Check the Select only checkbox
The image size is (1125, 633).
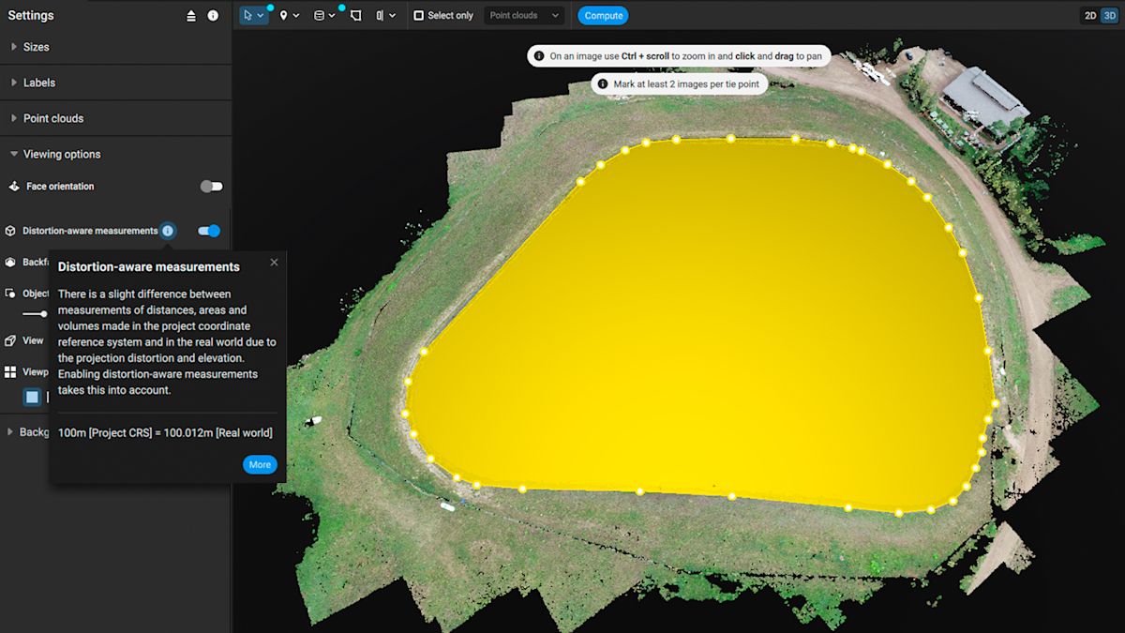[419, 15]
